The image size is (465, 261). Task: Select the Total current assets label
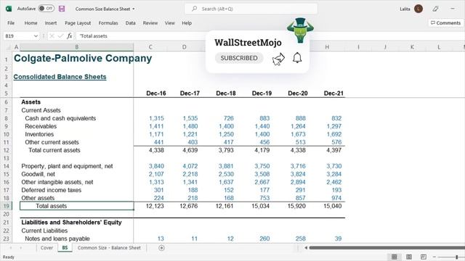54,150
